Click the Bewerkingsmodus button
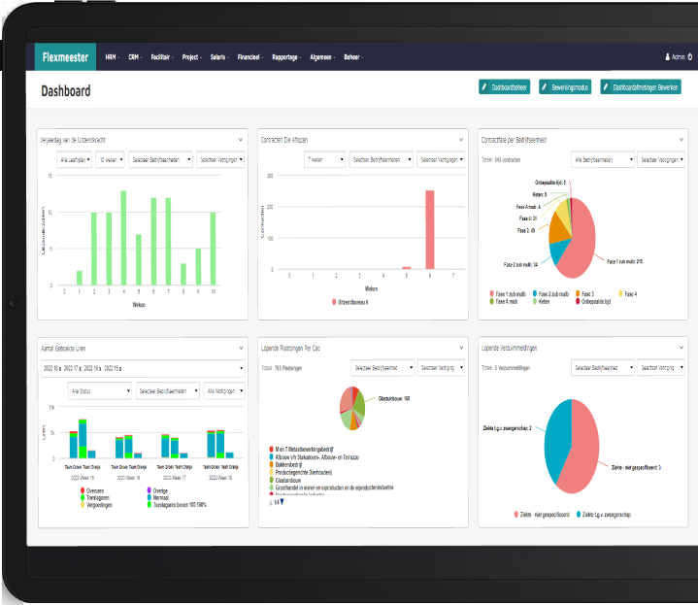This screenshot has height=605, width=698. (x=564, y=87)
